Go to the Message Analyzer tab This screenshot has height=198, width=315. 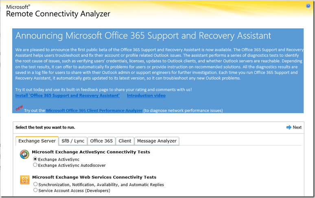[x=157, y=141]
